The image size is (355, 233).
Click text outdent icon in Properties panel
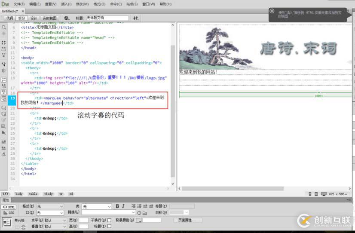tap(145, 206)
